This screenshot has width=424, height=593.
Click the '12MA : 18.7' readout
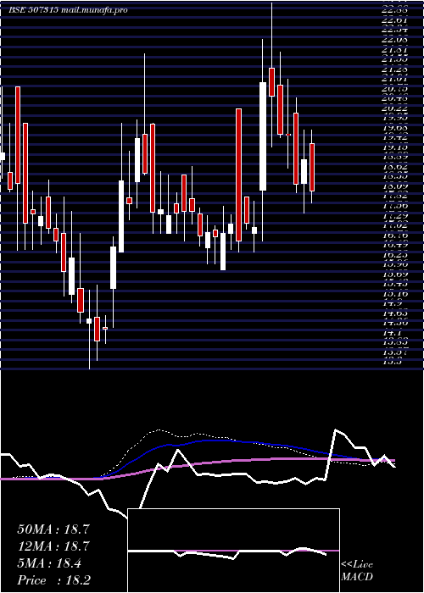click(x=53, y=546)
